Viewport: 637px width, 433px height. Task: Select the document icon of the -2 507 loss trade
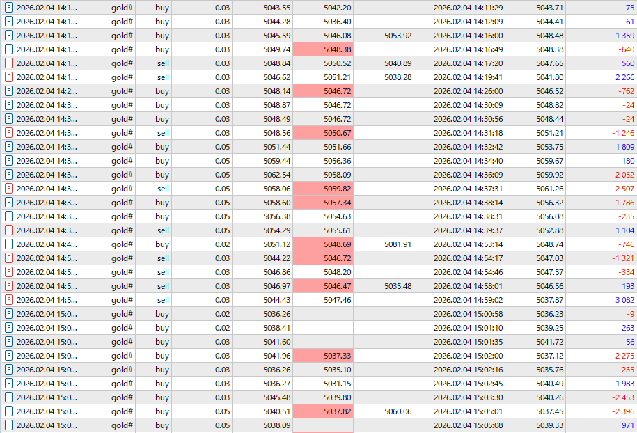pos(8,189)
